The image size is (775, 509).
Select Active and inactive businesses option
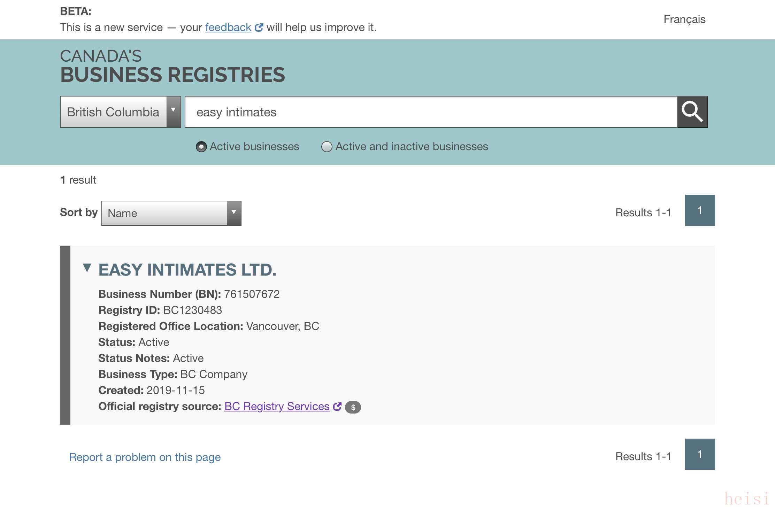(x=327, y=147)
